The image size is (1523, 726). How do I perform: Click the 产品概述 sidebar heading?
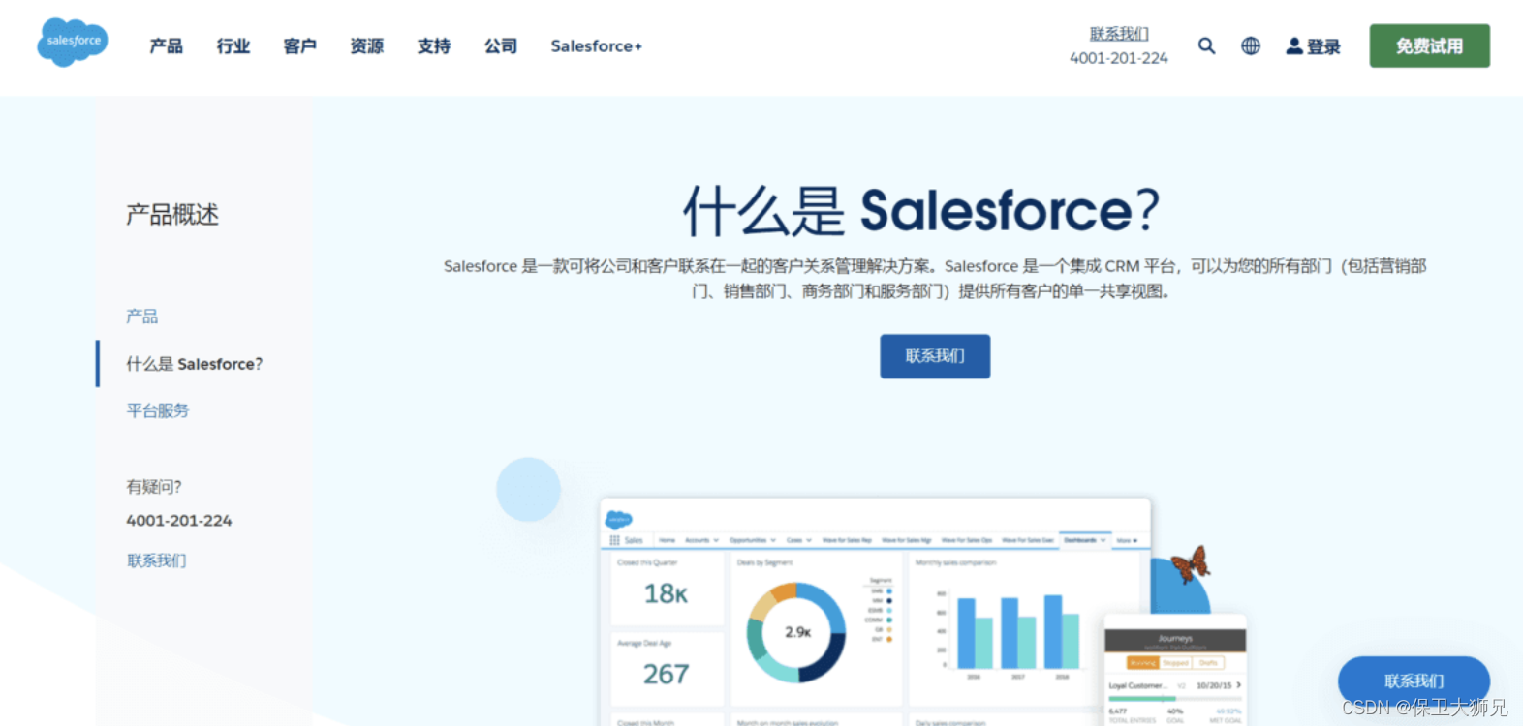172,214
